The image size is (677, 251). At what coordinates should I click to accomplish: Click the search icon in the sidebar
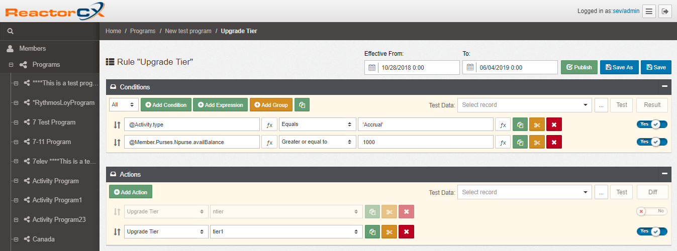[x=10, y=31]
